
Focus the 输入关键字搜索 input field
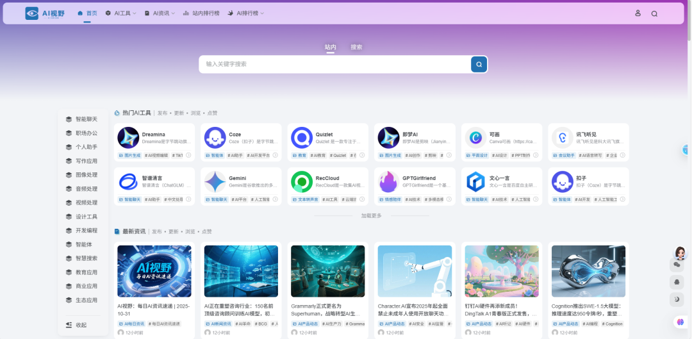click(x=335, y=64)
